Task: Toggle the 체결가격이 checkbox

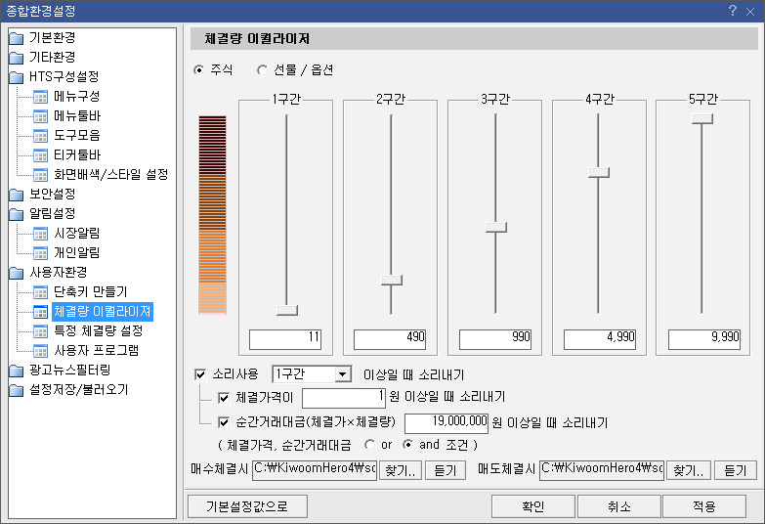Action: (x=224, y=398)
